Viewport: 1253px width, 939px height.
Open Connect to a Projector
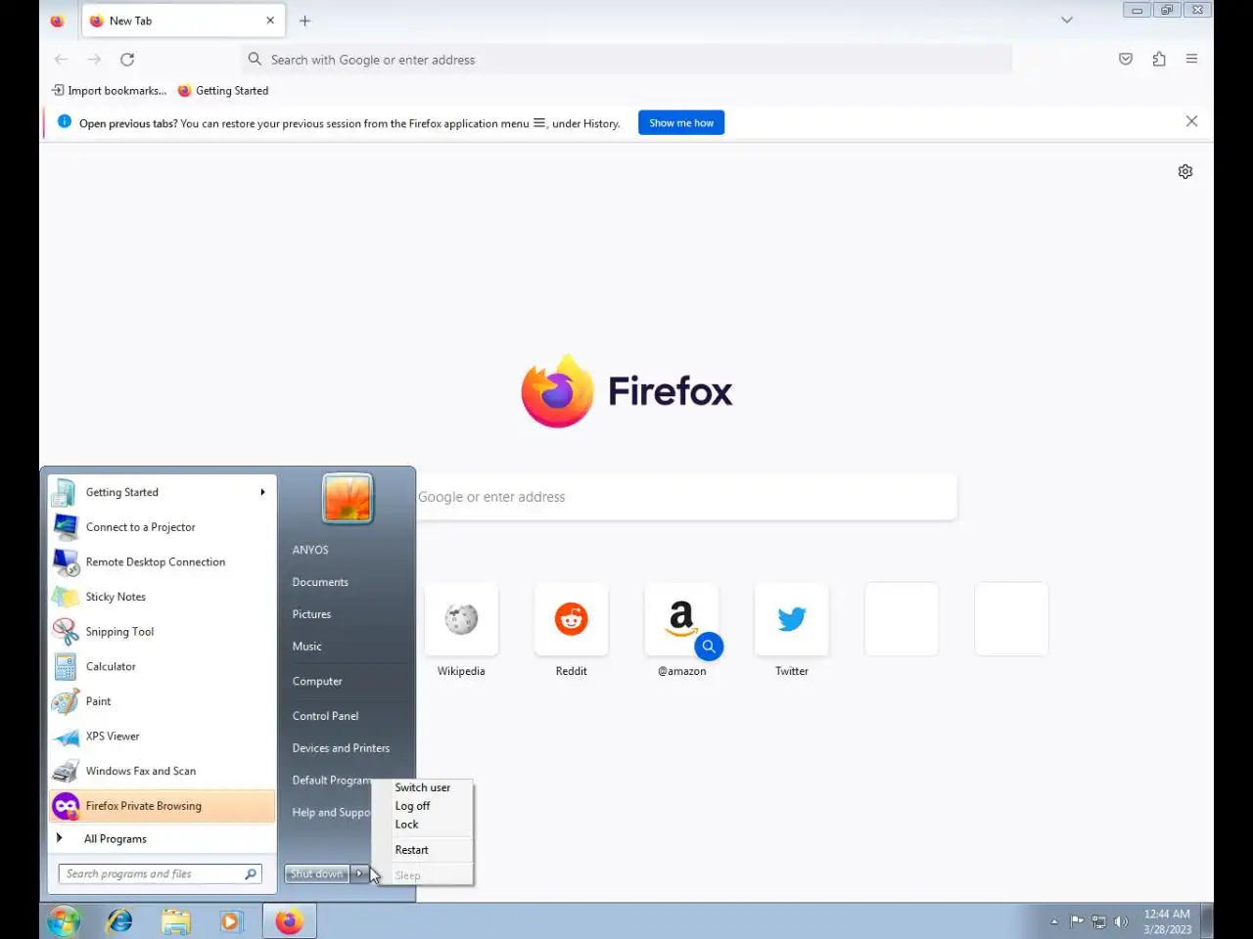(x=162, y=527)
